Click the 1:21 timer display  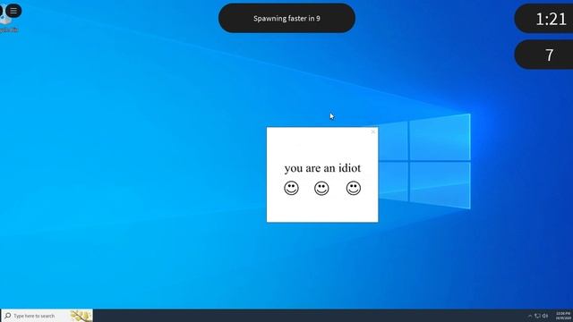(543, 19)
